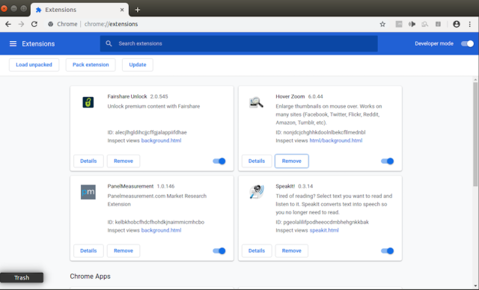Screen dimensions: 479x290
Task: Click the browser forward arrow
Action: pyautogui.click(x=21, y=24)
